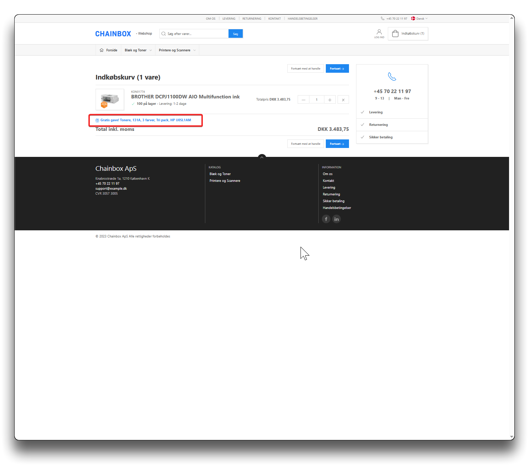The width and height of the screenshot is (529, 466).
Task: Click the bottom Fortsæt med at handle button
Action: pyautogui.click(x=305, y=144)
